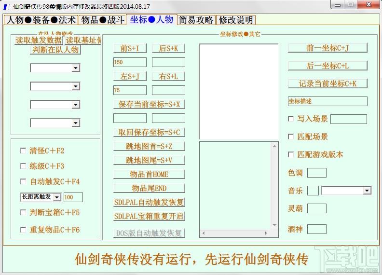This screenshot has height=275, width=382.
Task: Toggle the 写入场景 checkbox
Action: click(291, 119)
